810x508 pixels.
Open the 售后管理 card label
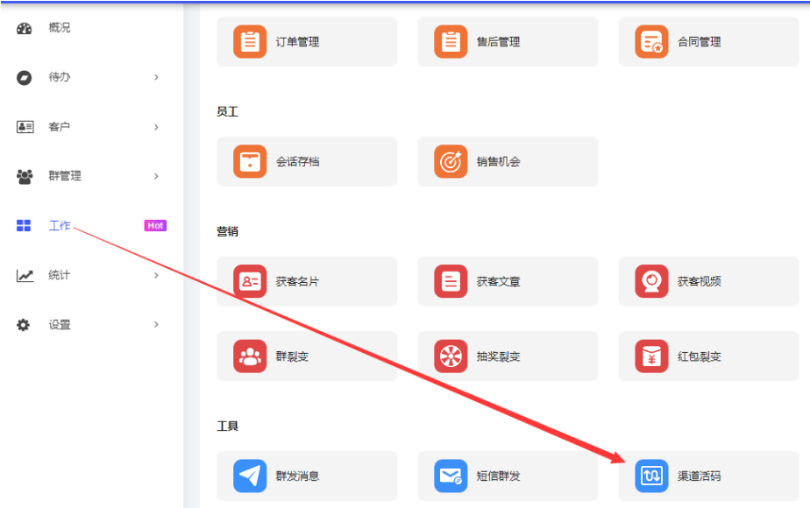coord(499,42)
